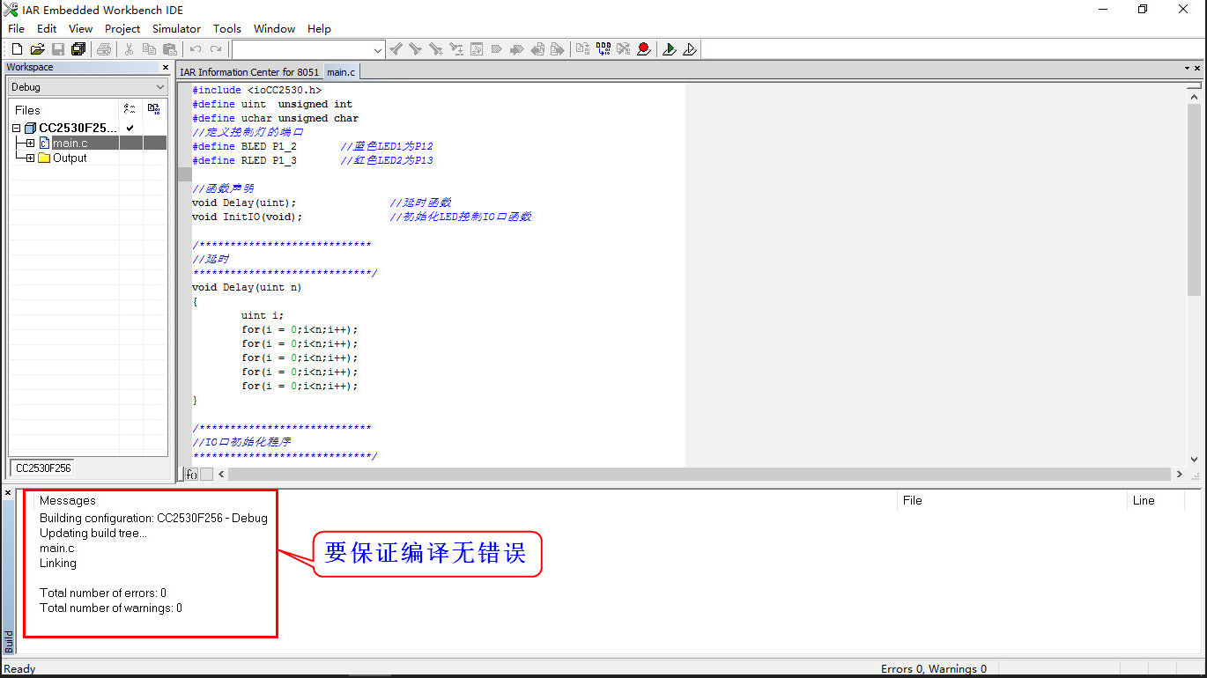Click the Stop Build icon
1207x678 pixels.
(623, 49)
